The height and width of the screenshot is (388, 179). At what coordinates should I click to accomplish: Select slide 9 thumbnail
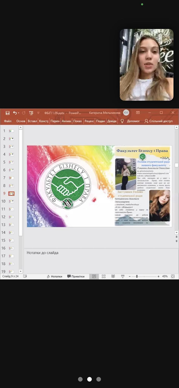pyautogui.click(x=11, y=194)
